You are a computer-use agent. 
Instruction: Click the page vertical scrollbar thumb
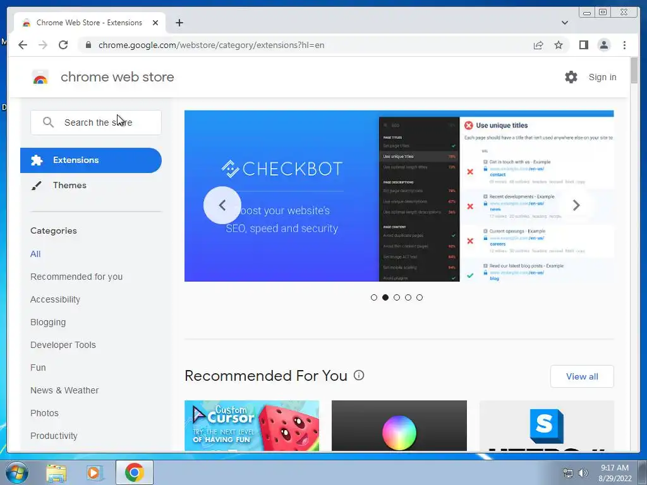click(x=634, y=71)
